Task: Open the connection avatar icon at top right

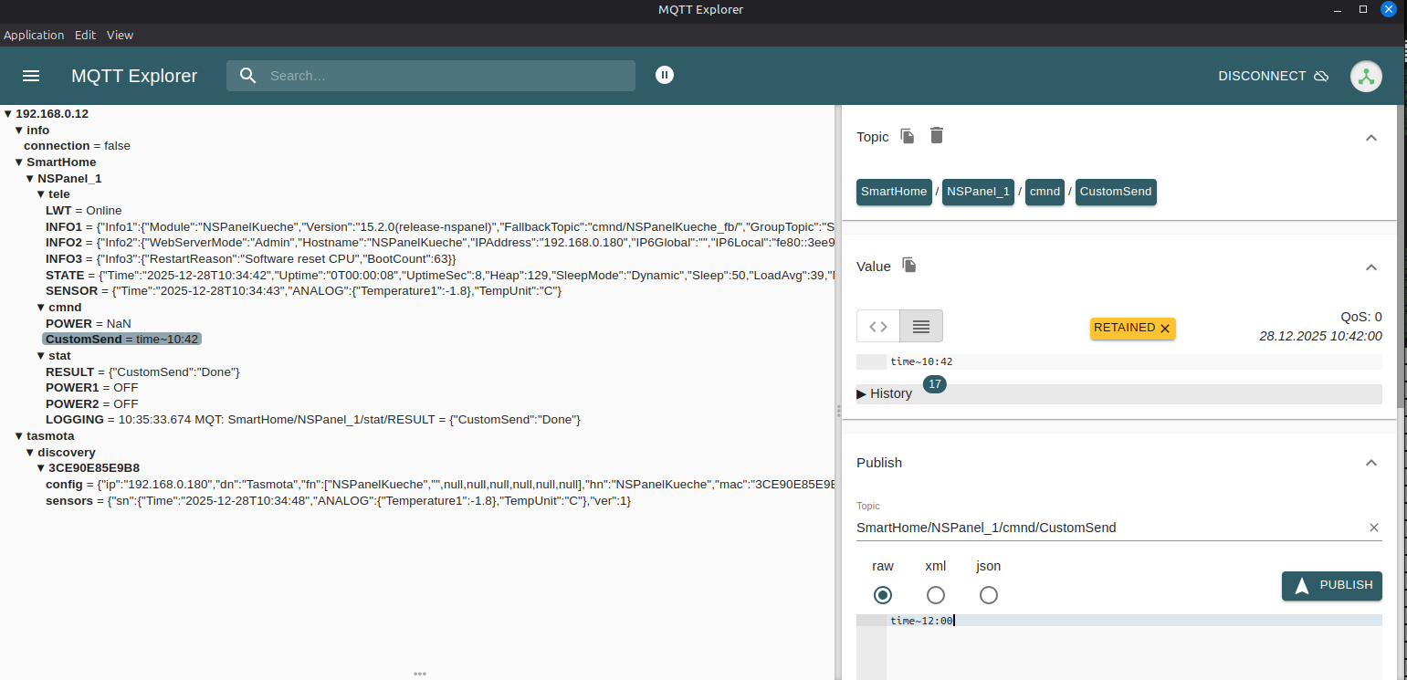Action: 1366,76
